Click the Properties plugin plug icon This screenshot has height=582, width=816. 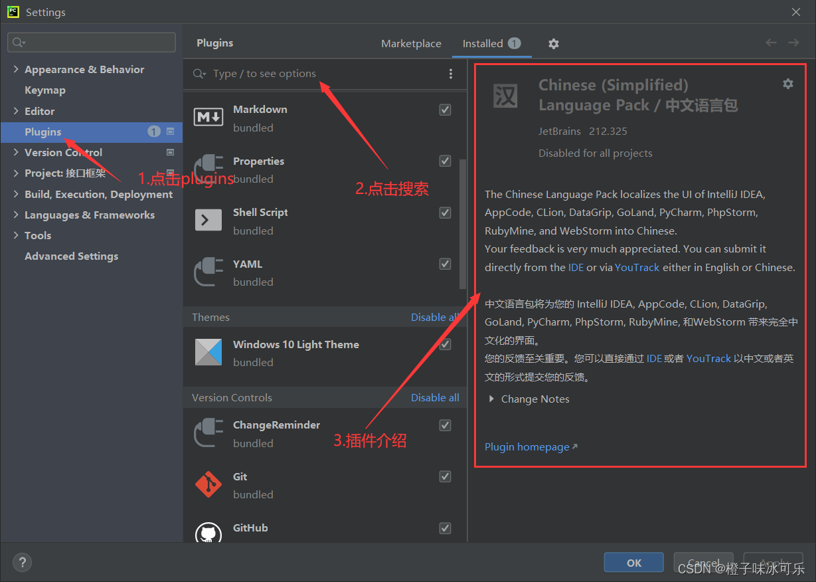[x=208, y=169]
